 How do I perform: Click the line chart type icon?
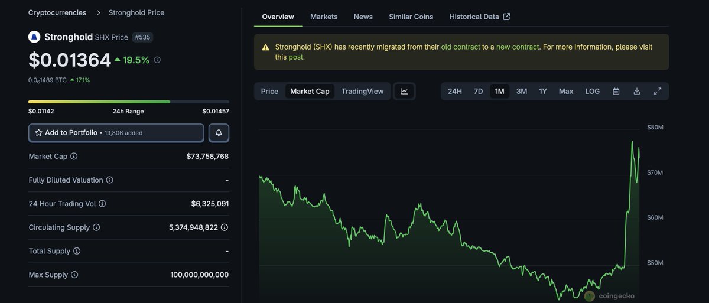[x=404, y=91]
